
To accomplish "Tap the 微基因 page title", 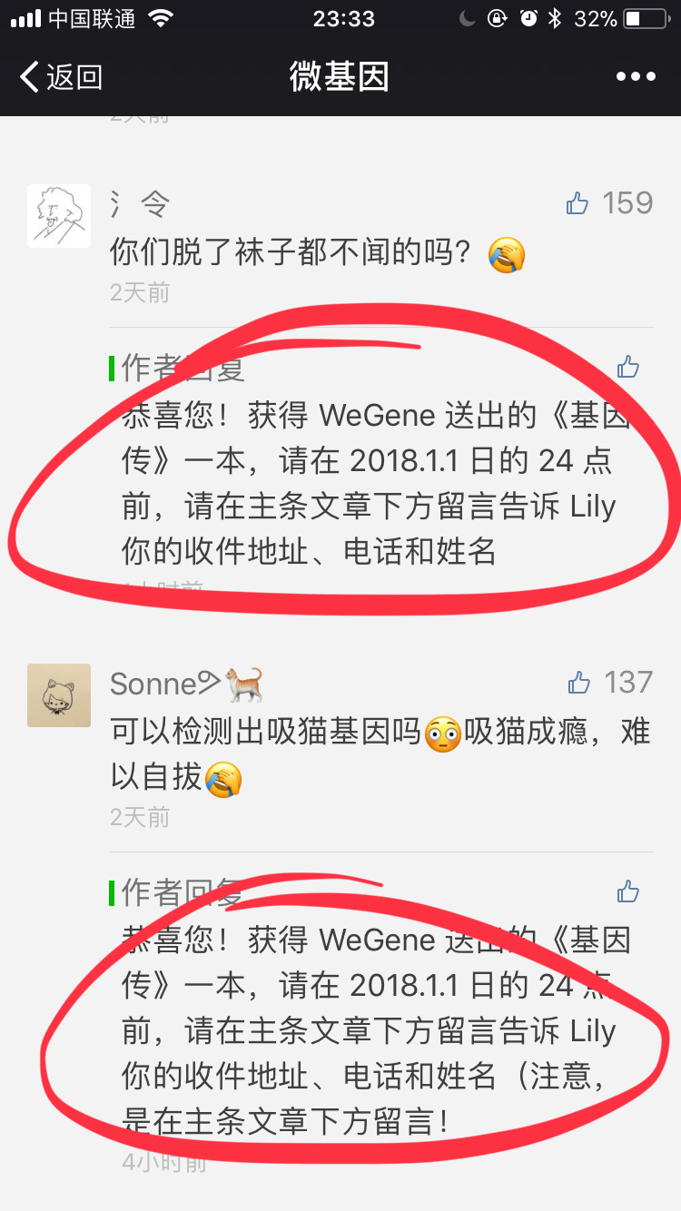I will (x=340, y=77).
